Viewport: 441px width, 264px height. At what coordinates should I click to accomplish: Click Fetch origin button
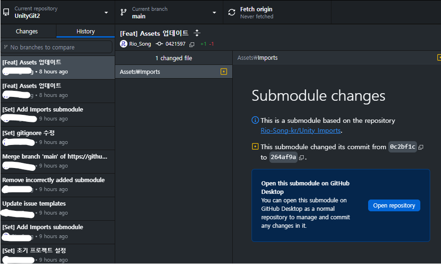(x=277, y=12)
